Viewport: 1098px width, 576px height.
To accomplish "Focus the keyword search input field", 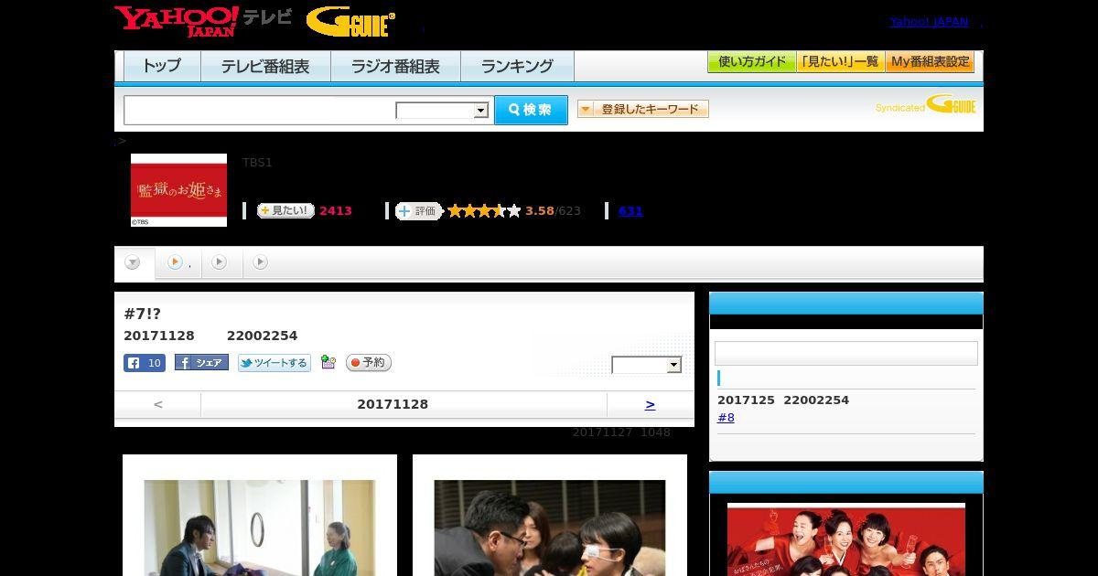I will (260, 110).
